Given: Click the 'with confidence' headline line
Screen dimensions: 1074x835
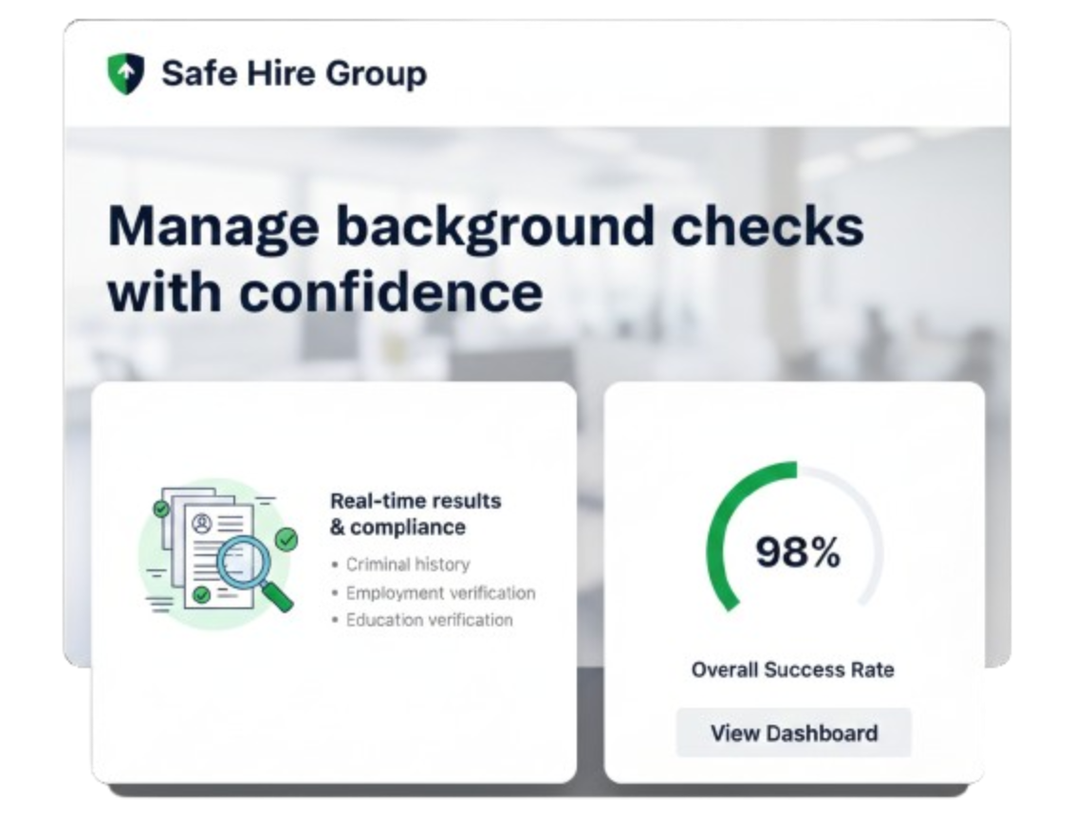Looking at the screenshot, I should [x=325, y=292].
